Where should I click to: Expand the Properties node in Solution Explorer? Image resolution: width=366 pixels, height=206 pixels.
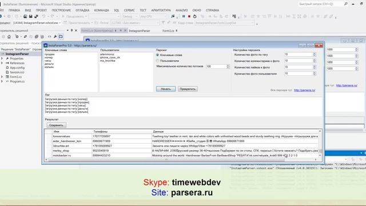(x=2, y=58)
